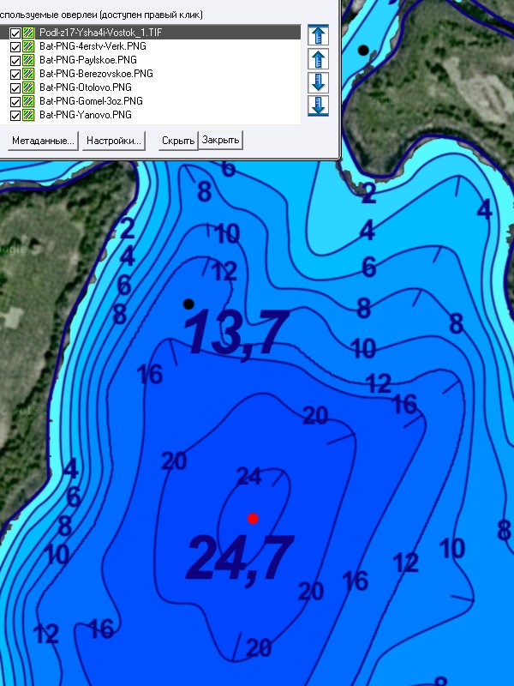Screen dimensions: 514x686
Task: Open the Метаданные... dialog
Action: click(44, 140)
